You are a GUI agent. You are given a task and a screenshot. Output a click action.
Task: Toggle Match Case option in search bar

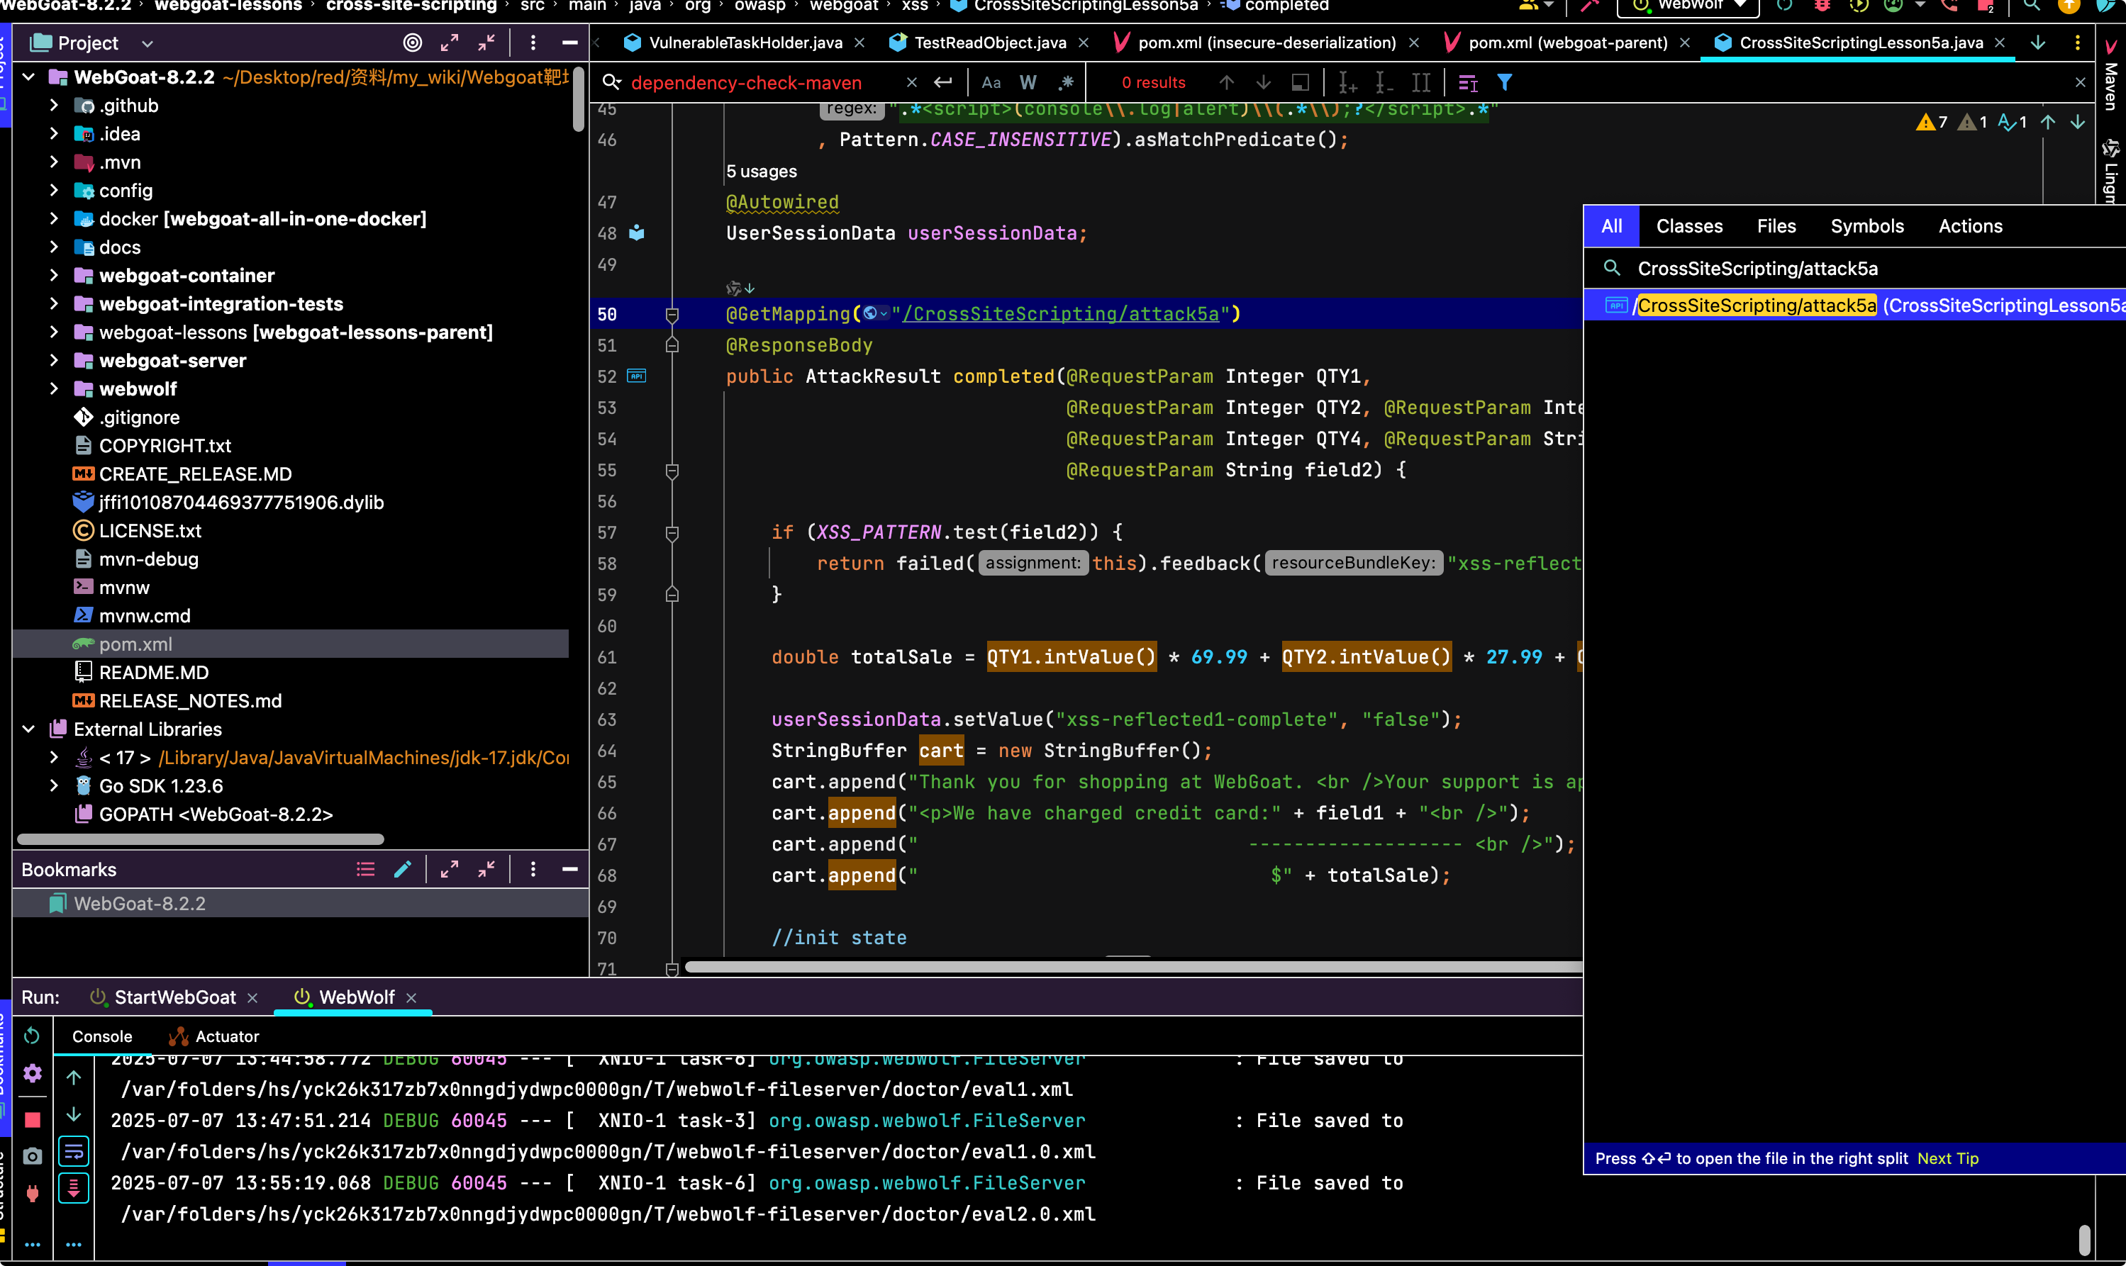pyautogui.click(x=991, y=83)
